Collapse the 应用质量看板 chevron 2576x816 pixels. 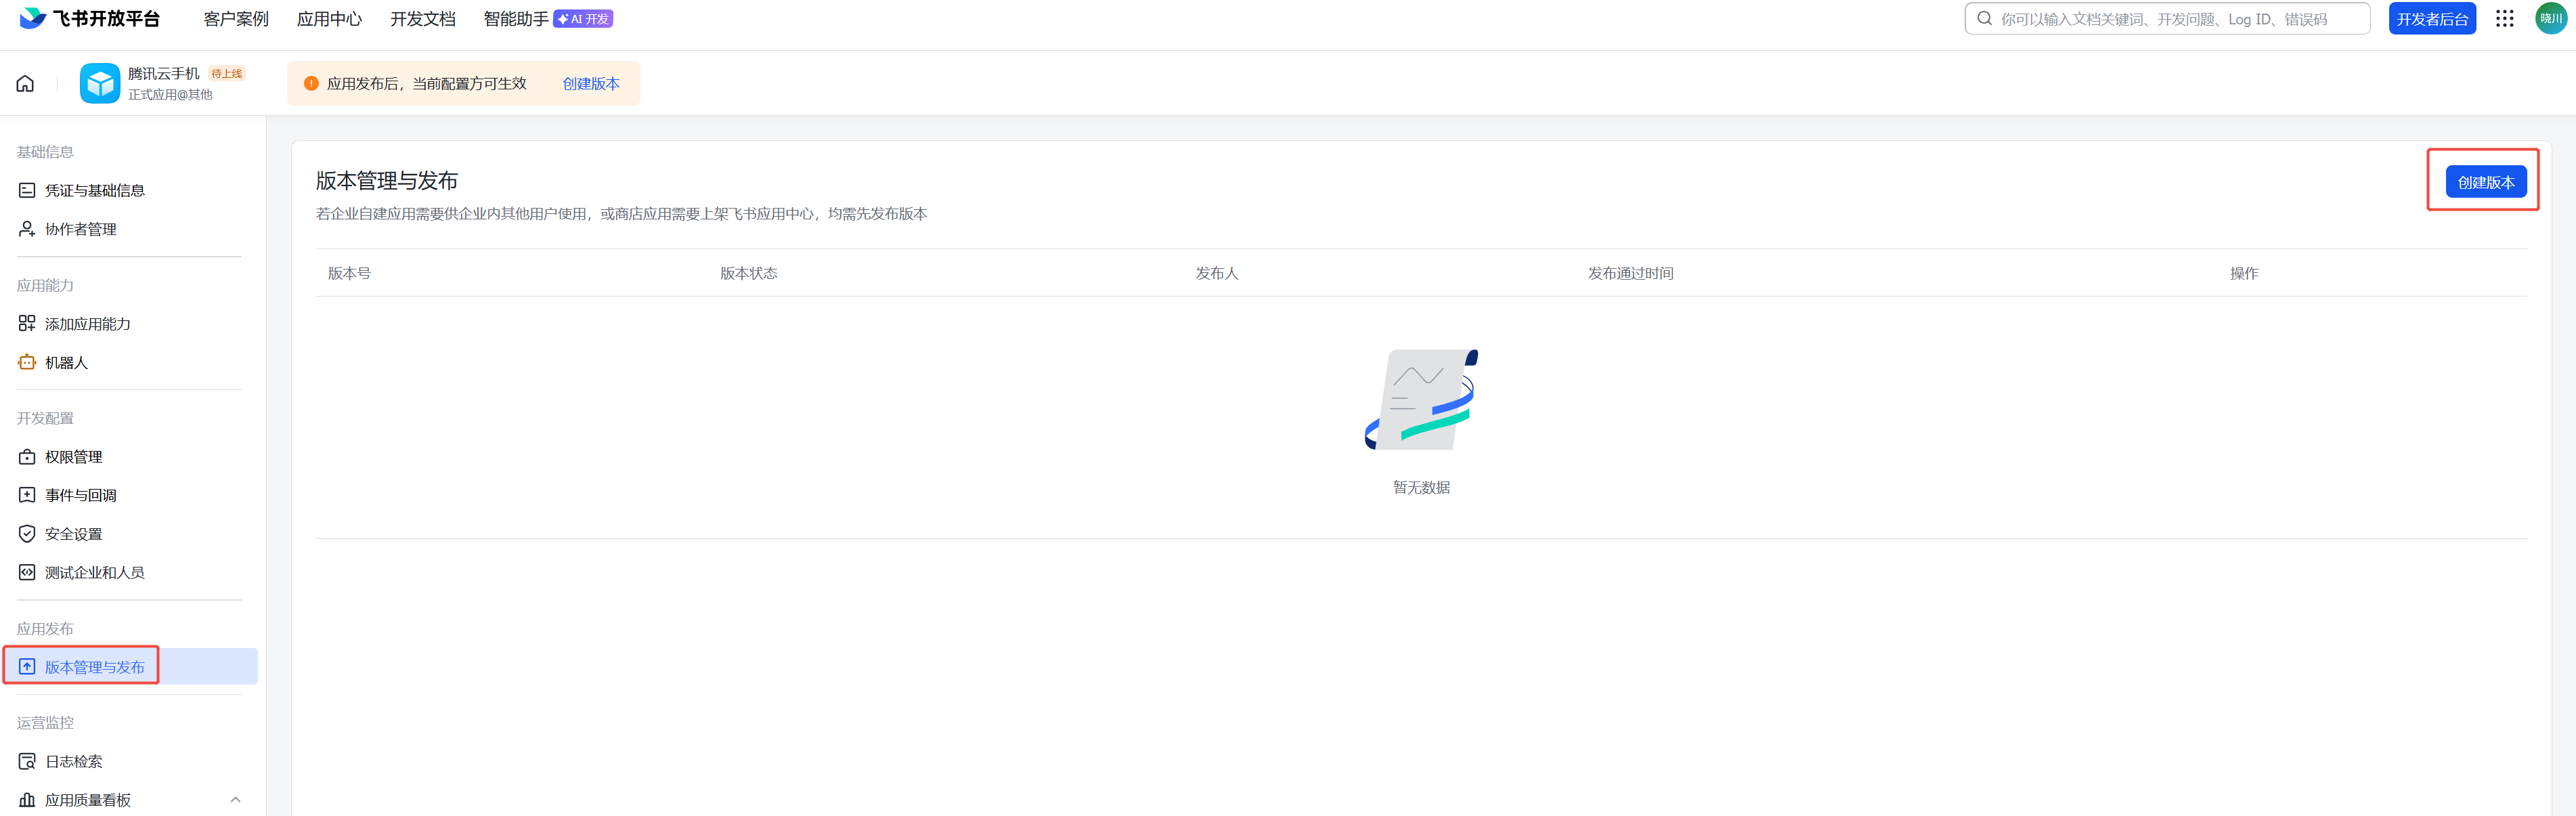point(235,800)
